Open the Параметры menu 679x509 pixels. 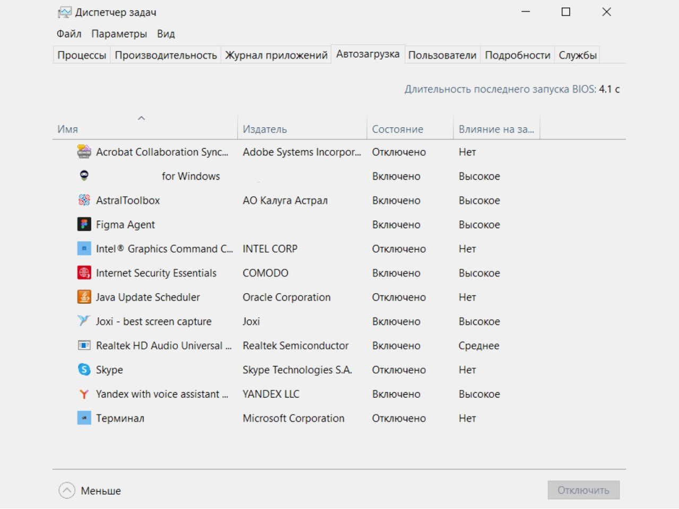click(x=119, y=34)
